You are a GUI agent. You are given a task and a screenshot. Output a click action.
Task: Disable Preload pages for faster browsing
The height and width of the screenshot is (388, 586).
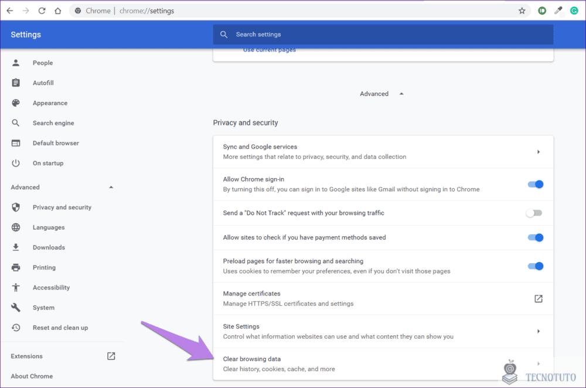536,266
